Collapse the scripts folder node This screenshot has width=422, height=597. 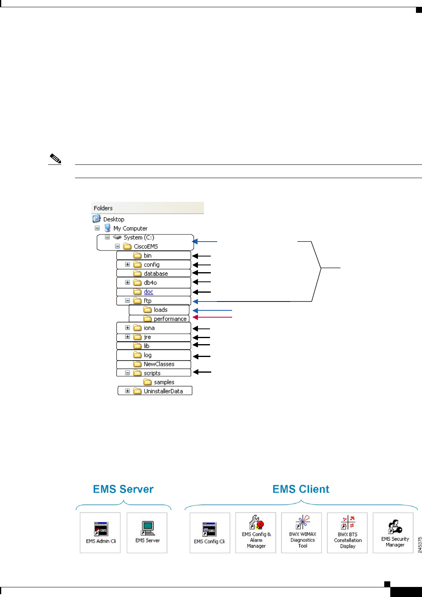127,373
